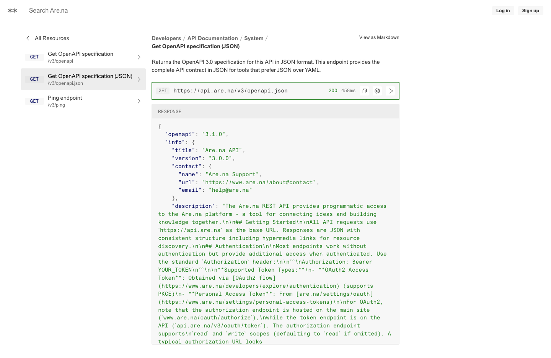Click the /v3/openapi.json path text in sidebar
The image size is (551, 358).
[x=65, y=83]
